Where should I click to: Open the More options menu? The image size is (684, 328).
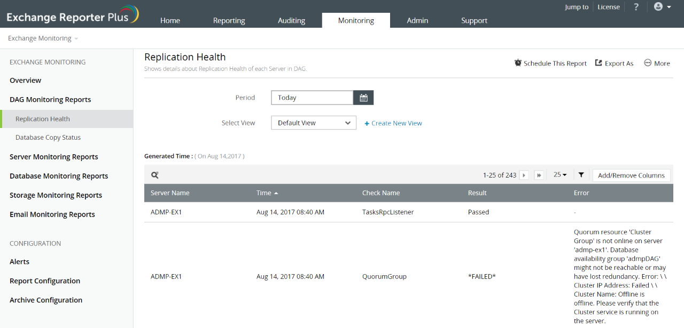tap(657, 63)
